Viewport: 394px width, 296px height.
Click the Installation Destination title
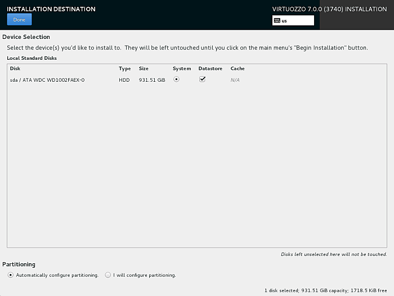(x=51, y=9)
